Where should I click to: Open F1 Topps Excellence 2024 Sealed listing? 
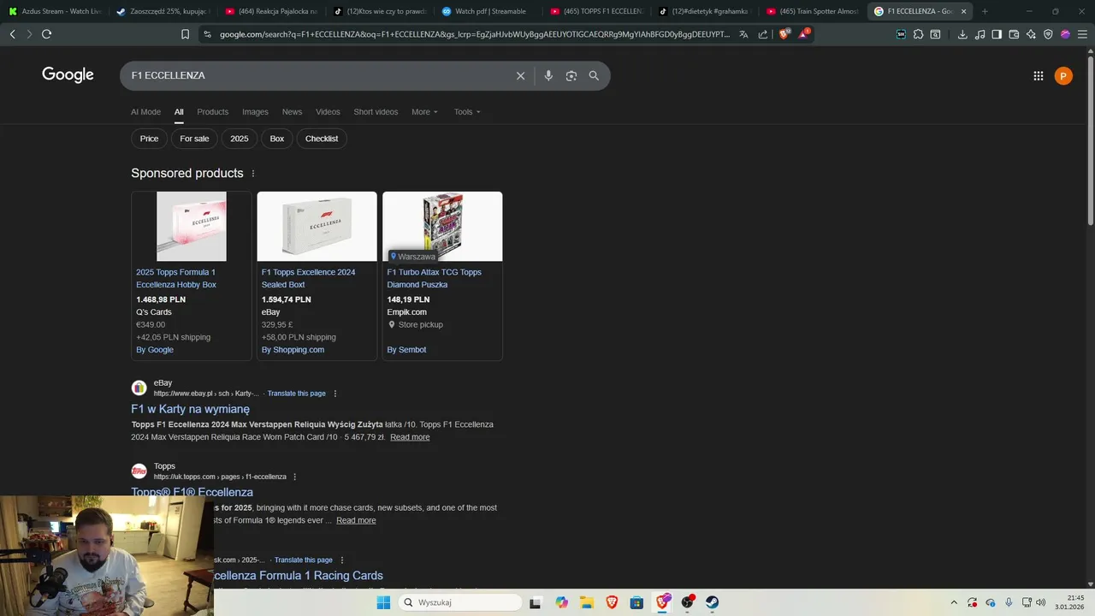(308, 278)
